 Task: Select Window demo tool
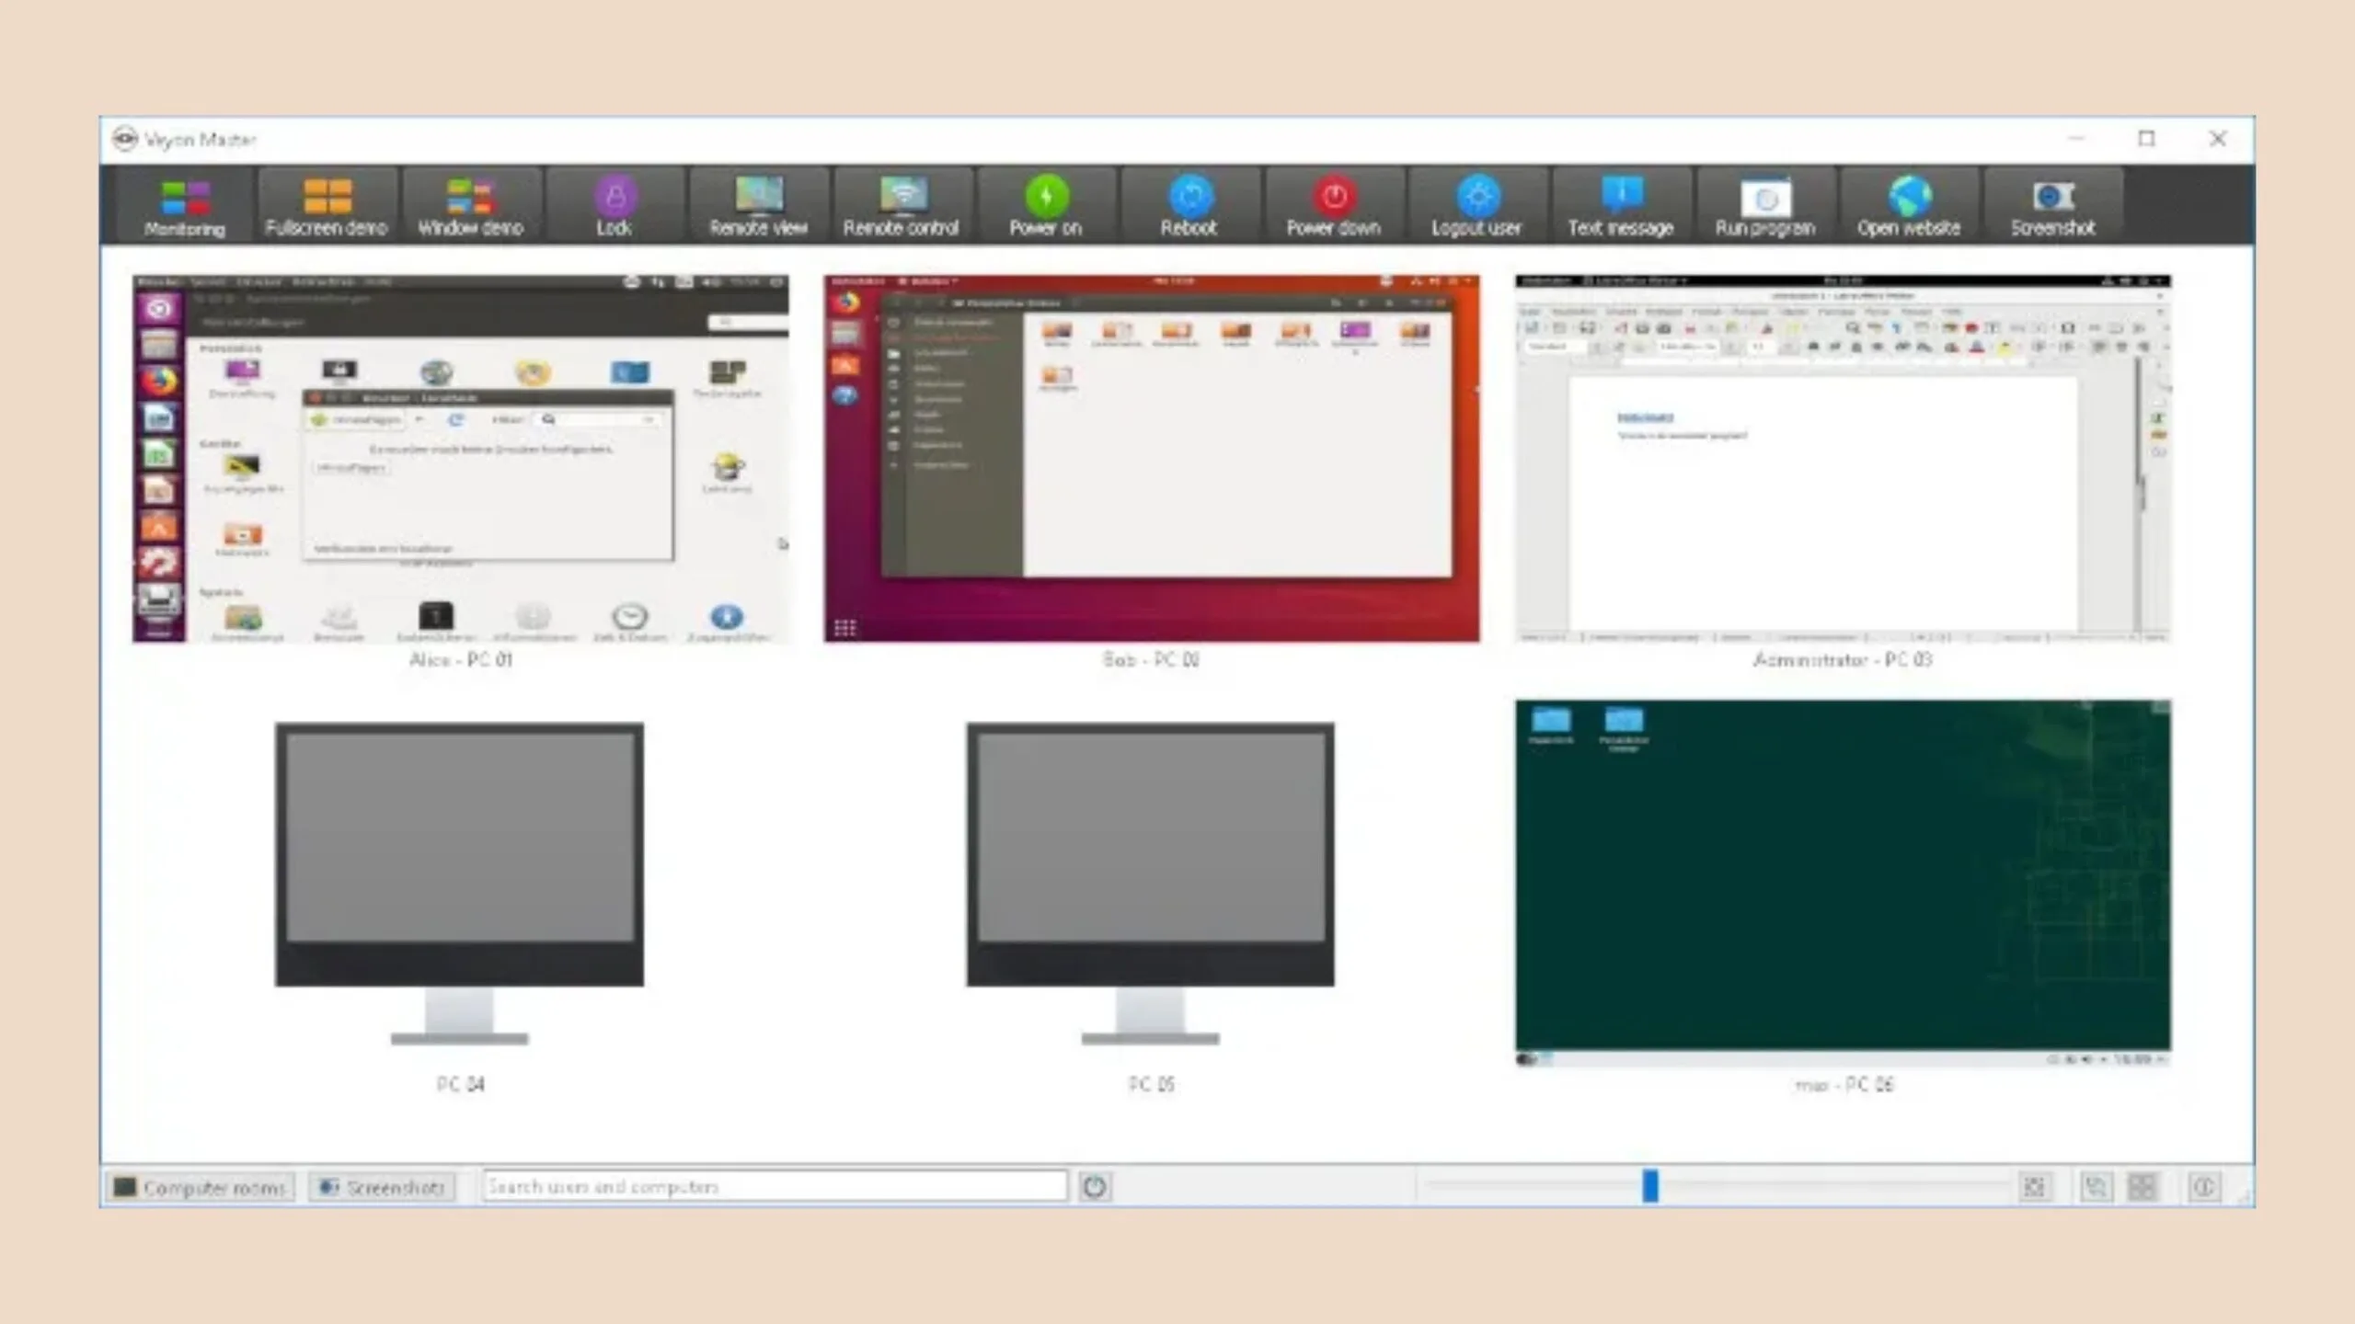click(x=469, y=205)
